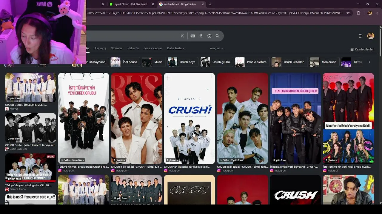Select the Men crush chip

(324, 62)
